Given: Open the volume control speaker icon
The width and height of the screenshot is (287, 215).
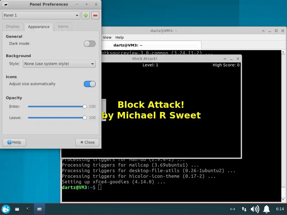Looking at the screenshot, I should (x=255, y=209).
